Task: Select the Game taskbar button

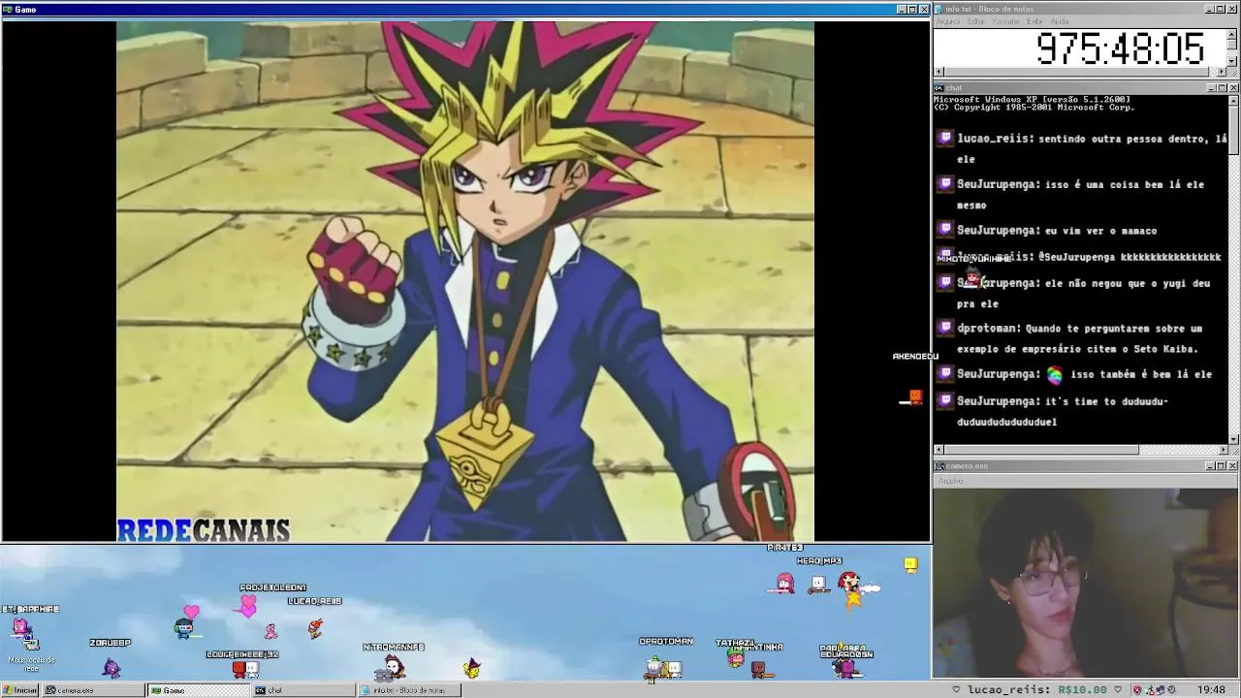Action: tap(199, 690)
